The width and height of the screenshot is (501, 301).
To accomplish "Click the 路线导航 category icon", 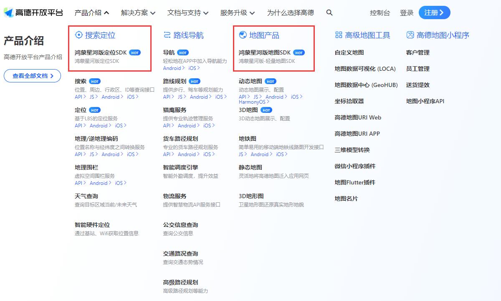I will click(x=167, y=35).
